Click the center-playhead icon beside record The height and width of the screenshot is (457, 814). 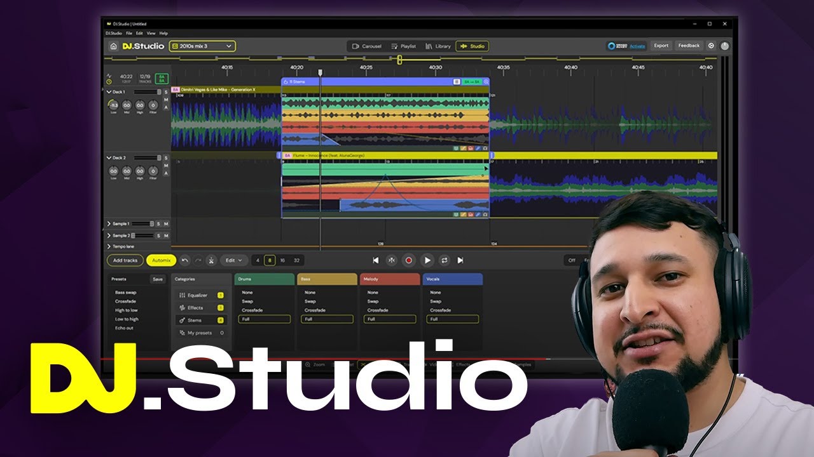point(392,260)
